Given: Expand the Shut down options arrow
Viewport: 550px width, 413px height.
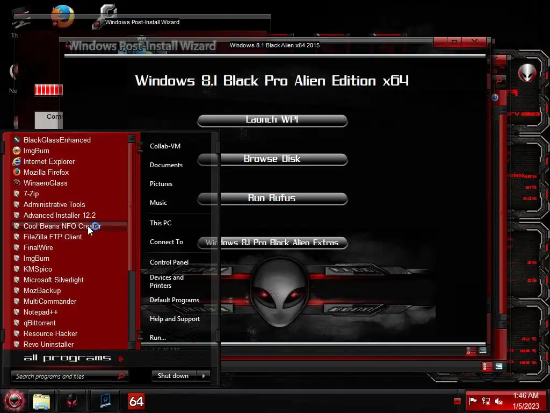Looking at the screenshot, I should pos(204,376).
